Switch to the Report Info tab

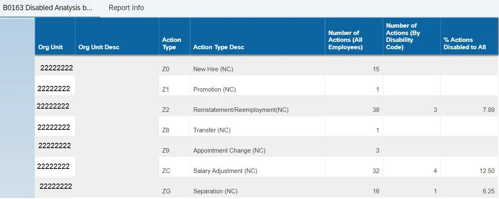(126, 8)
